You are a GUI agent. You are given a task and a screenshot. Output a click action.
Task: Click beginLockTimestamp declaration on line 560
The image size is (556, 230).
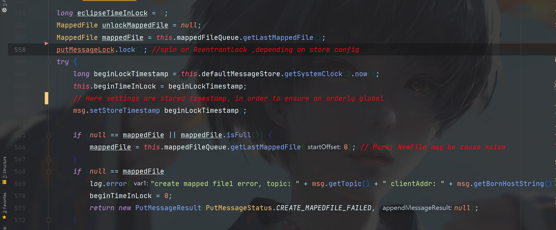(131, 74)
